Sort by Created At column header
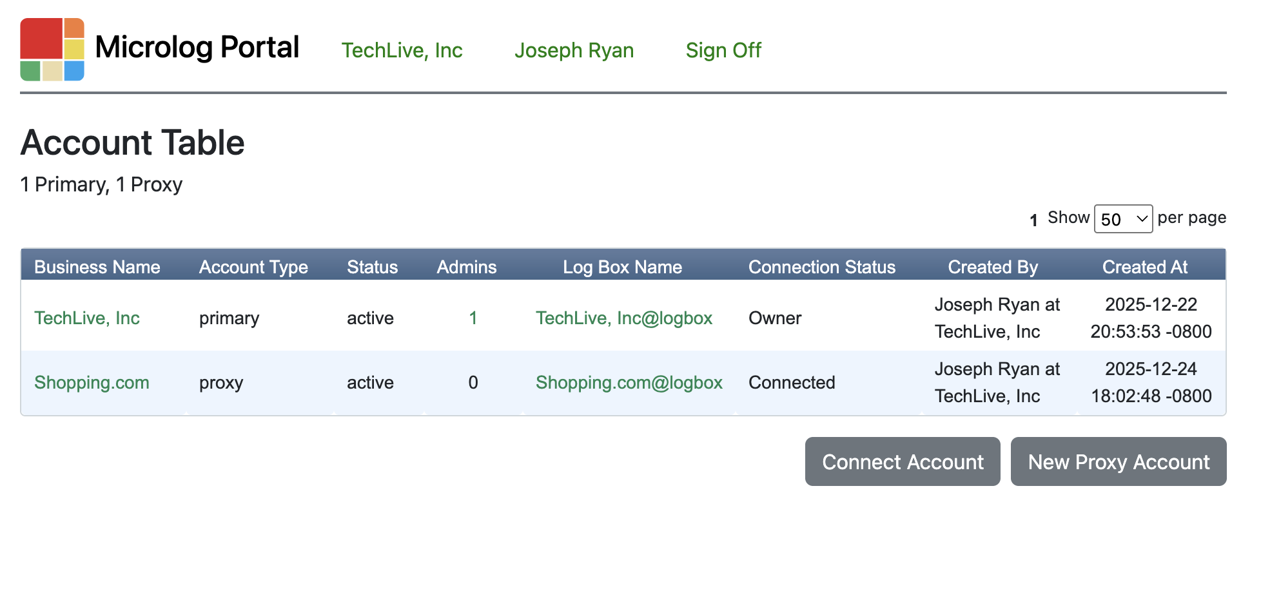 click(x=1144, y=267)
